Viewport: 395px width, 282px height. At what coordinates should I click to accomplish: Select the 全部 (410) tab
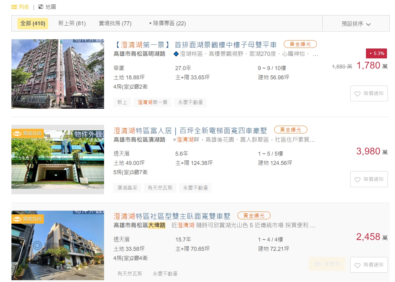(33, 23)
